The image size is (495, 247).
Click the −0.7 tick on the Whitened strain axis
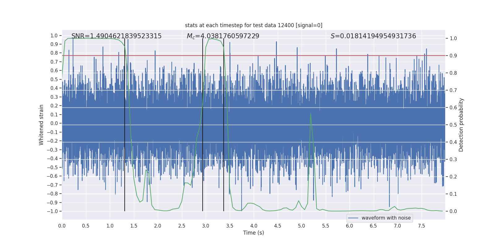[52, 185]
